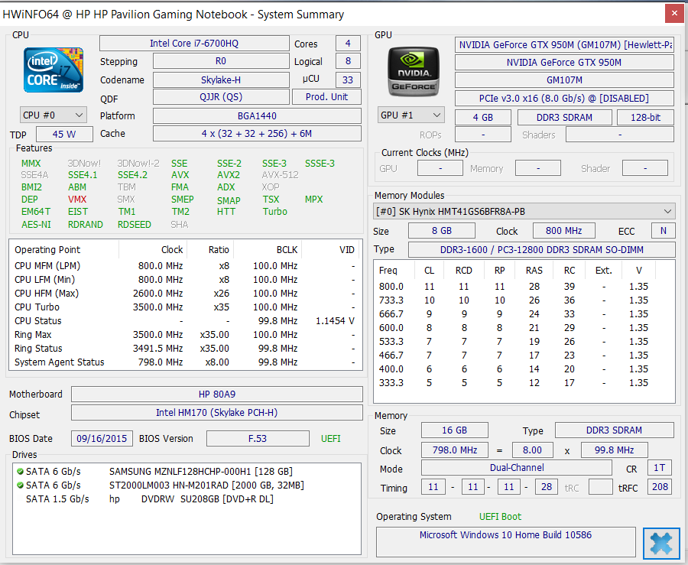Click the 128-bit bus width field
688x565 pixels.
point(645,118)
